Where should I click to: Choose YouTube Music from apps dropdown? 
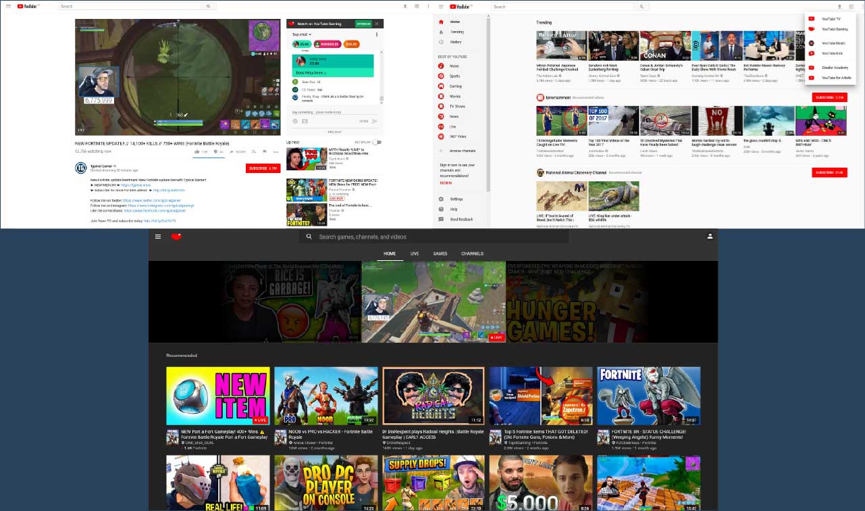[x=830, y=43]
